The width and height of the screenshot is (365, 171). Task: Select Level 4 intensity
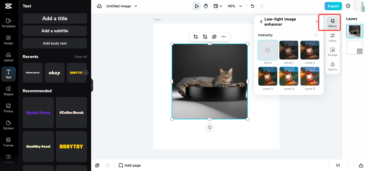(x=289, y=76)
